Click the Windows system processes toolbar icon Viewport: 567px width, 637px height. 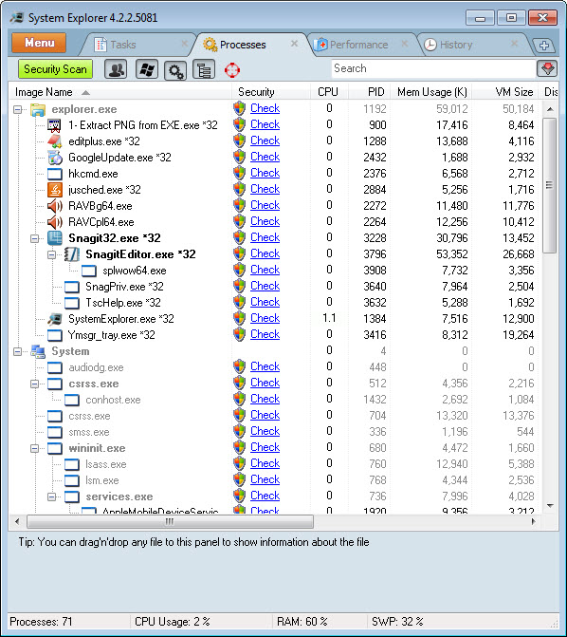pyautogui.click(x=147, y=69)
